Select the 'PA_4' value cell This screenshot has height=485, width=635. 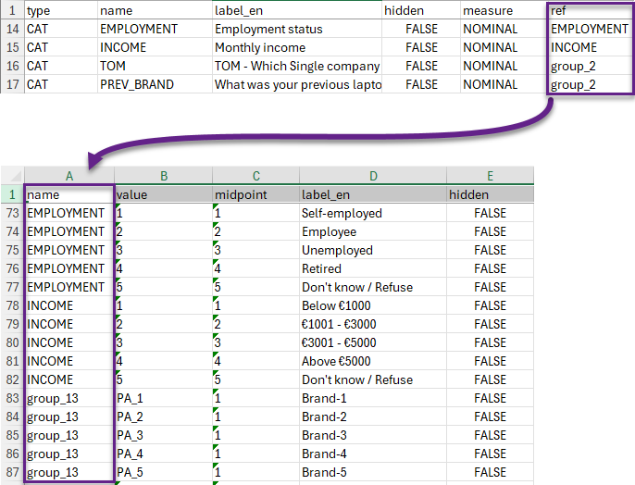[132, 454]
